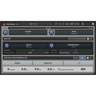This screenshot has width=96, height=96.
Task: Click the MeldaProduction logo icon
Action: point(4,24)
